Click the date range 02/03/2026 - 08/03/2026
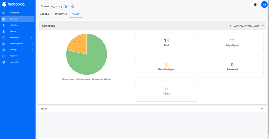Viewport: 269px width, 139px height. click(x=247, y=26)
